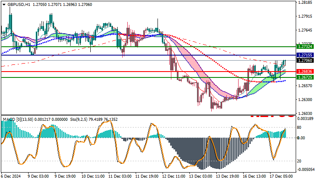The image size is (315, 181).
Task: Select the 13 Dec 03:00 time axis label
Action: click(x=200, y=176)
